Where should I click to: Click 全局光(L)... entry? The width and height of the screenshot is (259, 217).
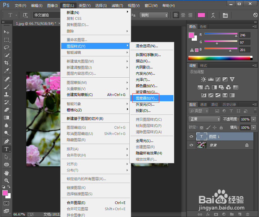tap(152, 141)
